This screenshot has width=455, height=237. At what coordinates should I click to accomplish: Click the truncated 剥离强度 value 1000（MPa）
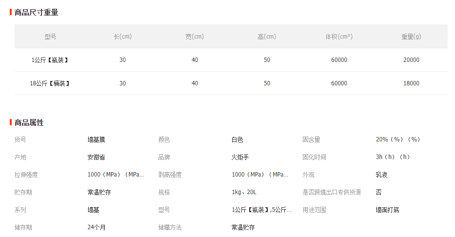260,175
